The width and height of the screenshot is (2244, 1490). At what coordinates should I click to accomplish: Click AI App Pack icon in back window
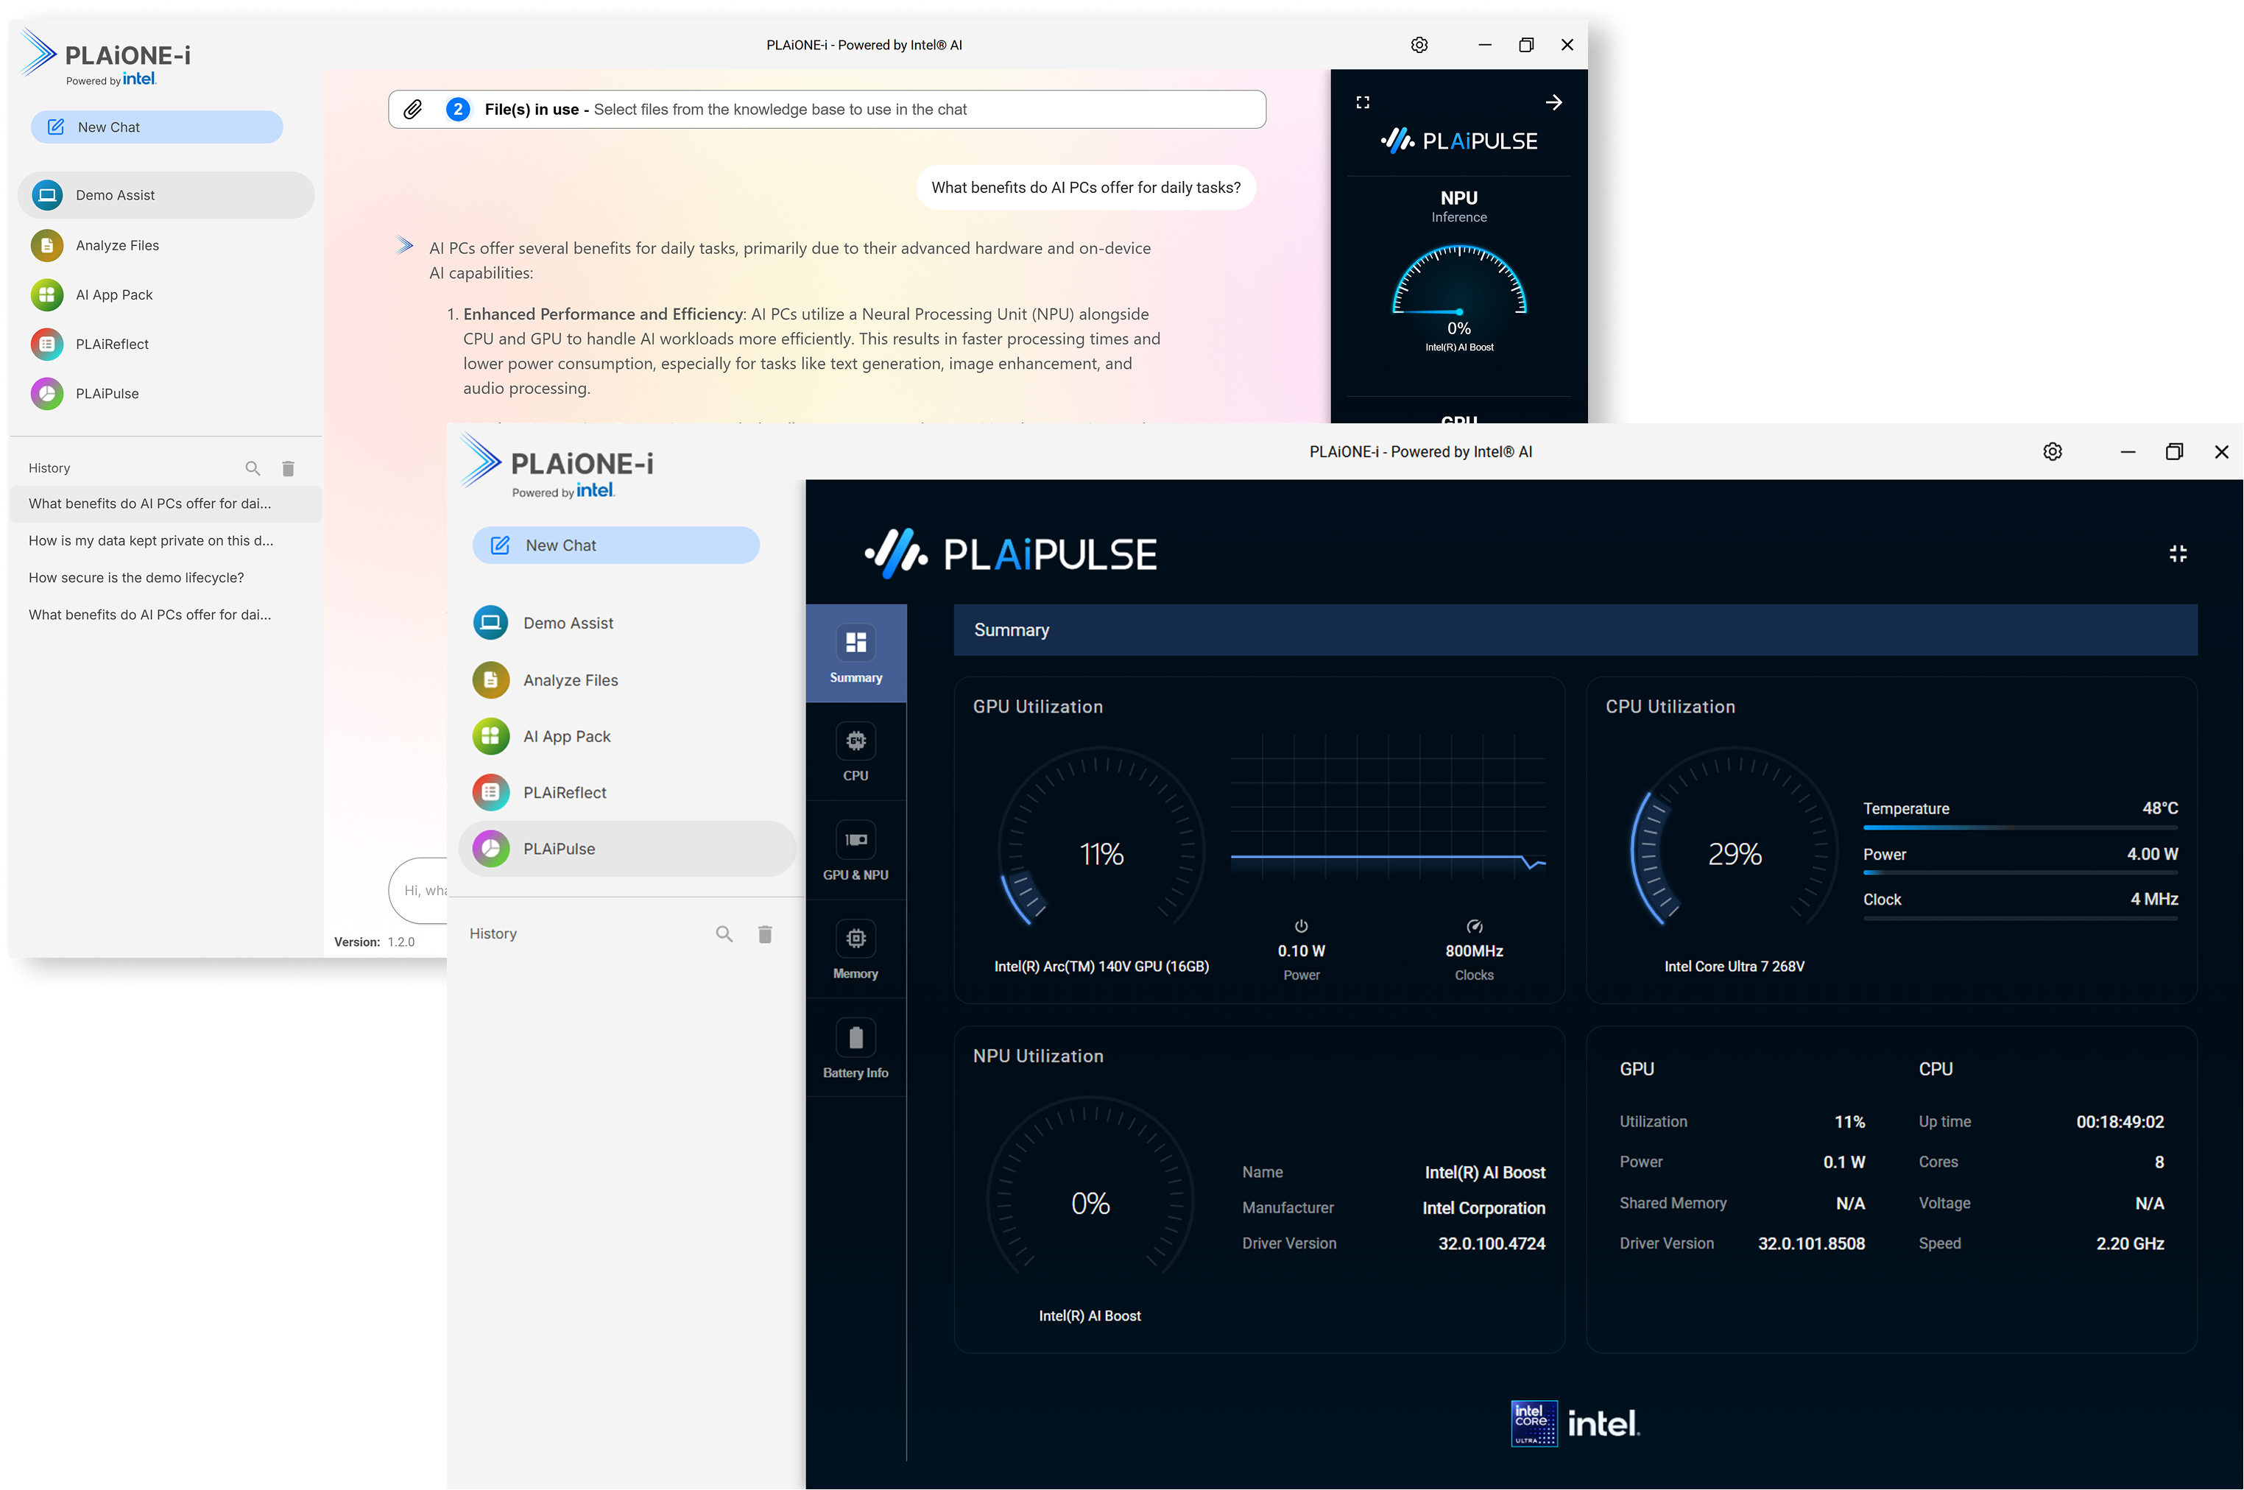[x=46, y=294]
